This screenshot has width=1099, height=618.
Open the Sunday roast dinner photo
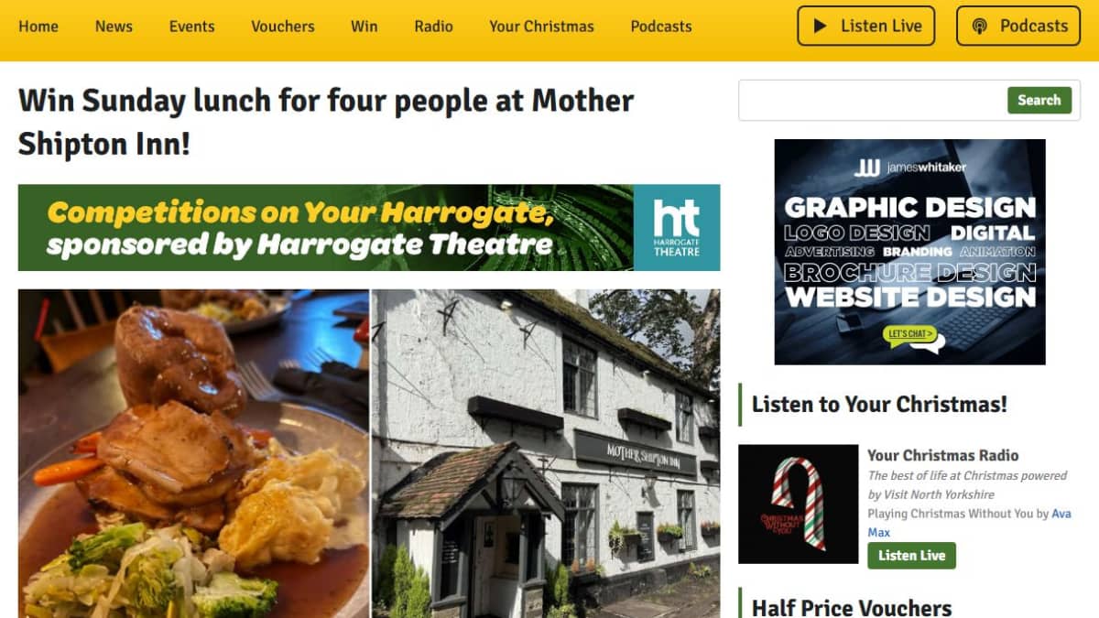[x=193, y=454]
